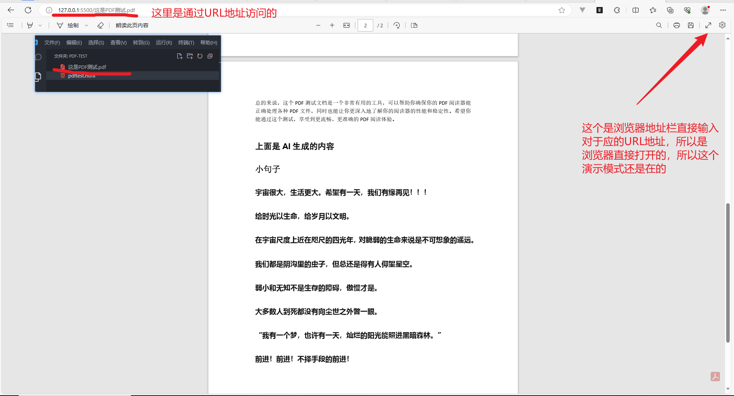Click the PDF page number input box
734x396 pixels.
[x=365, y=25]
